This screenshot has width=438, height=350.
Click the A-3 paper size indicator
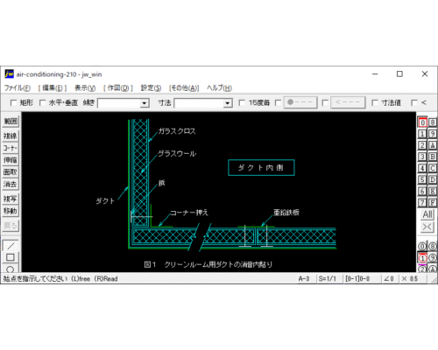[304, 279]
